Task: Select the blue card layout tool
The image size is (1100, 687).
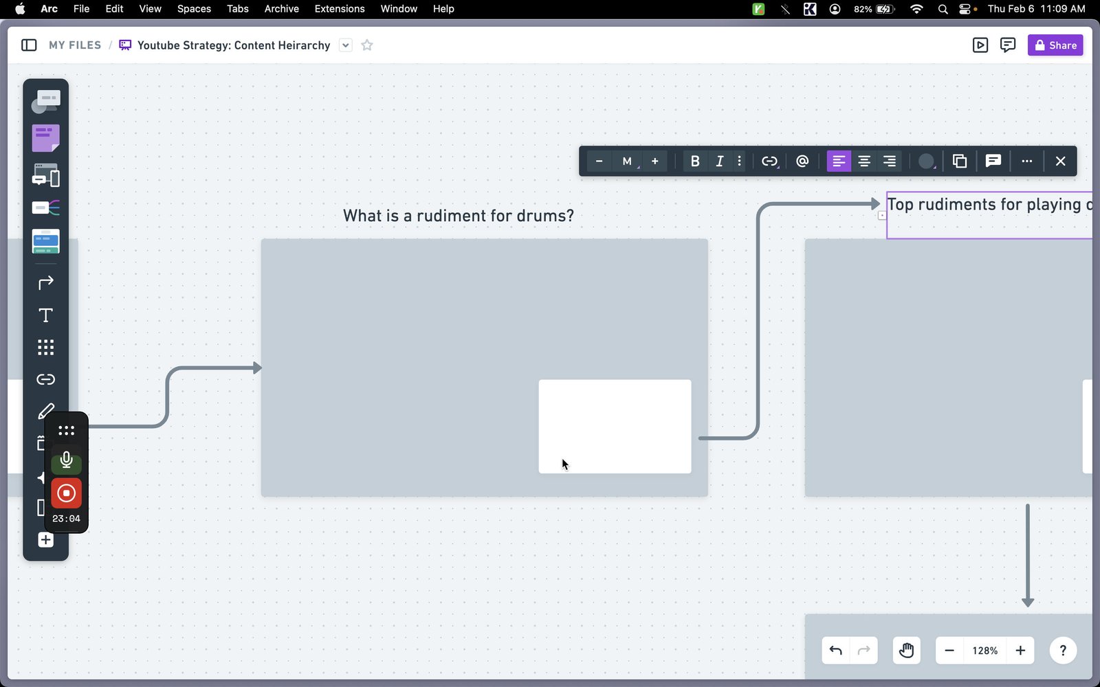Action: [46, 241]
